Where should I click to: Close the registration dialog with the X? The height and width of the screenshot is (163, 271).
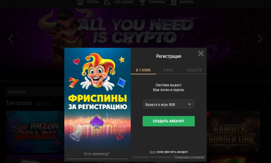click(x=201, y=53)
